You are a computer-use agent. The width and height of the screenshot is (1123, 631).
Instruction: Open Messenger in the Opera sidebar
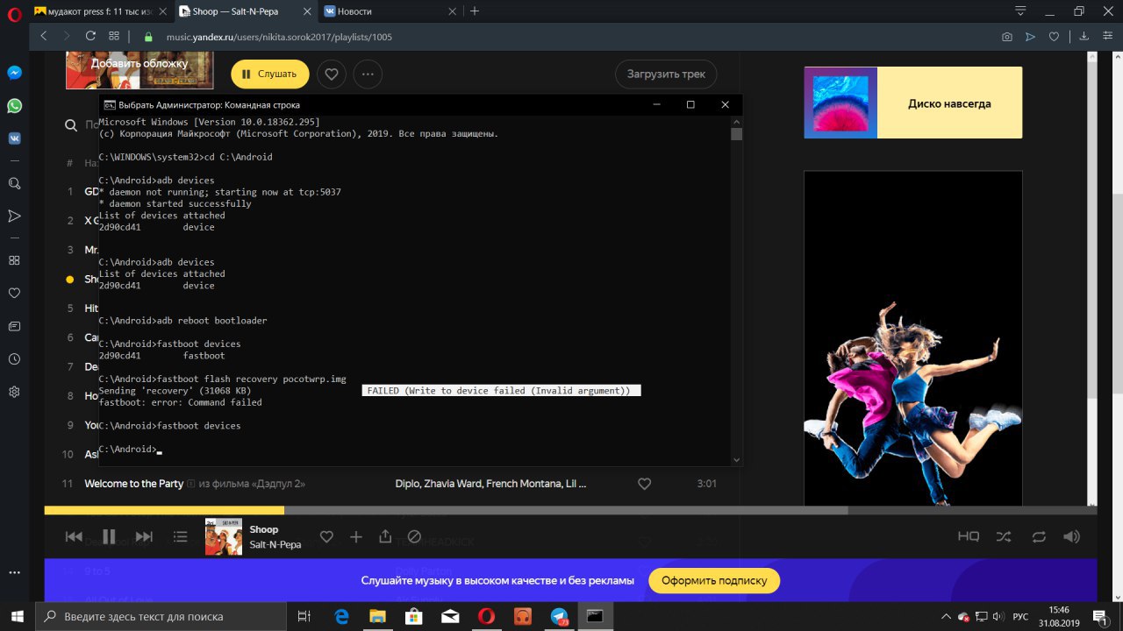(x=15, y=74)
